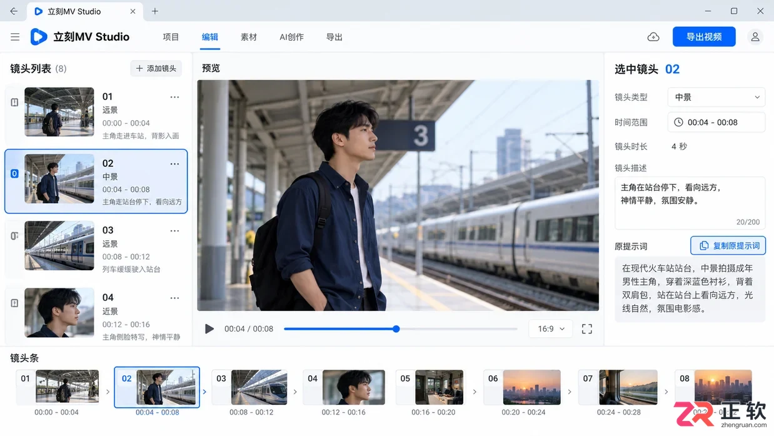Switch to the 项目 tab
Image resolution: width=774 pixels, height=436 pixels.
coord(171,37)
